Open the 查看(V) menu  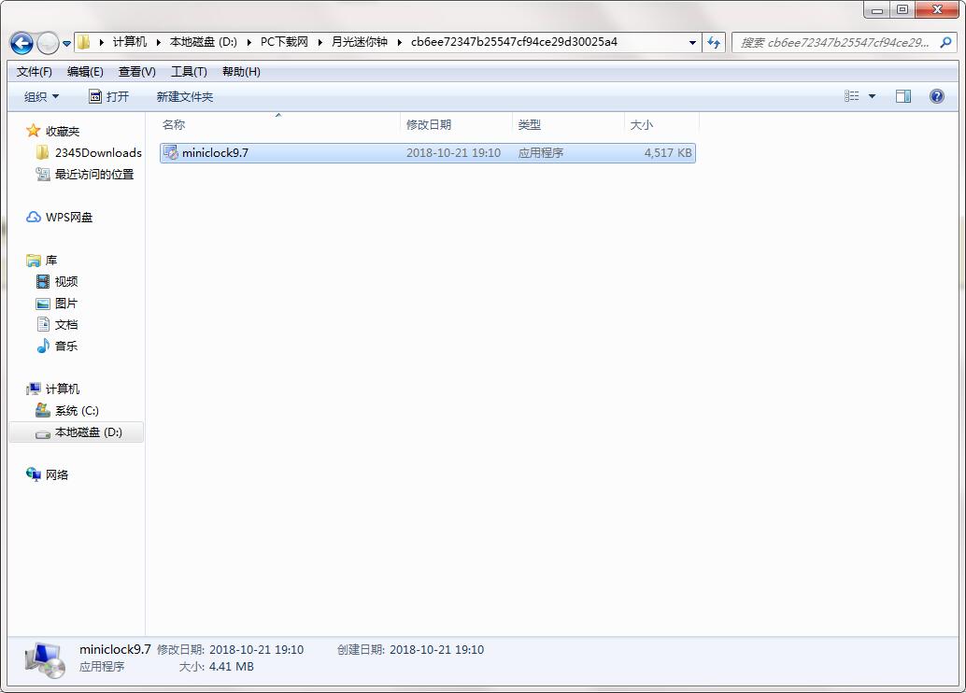coord(136,72)
